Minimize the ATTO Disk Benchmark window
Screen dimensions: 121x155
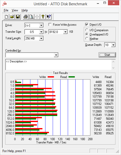point(98,3)
